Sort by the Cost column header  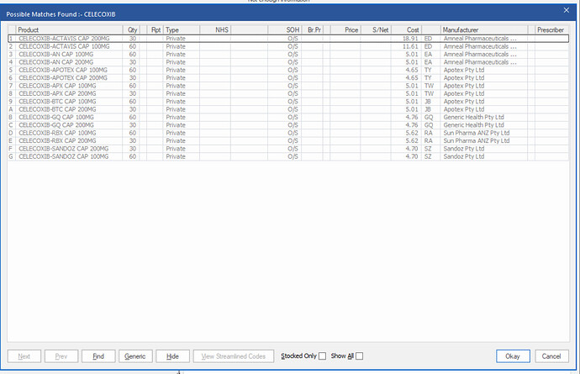click(x=407, y=30)
